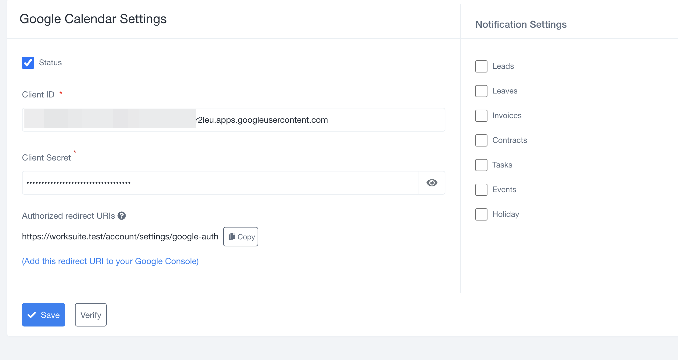
Task: Click the Notification Settings heading
Action: [521, 24]
